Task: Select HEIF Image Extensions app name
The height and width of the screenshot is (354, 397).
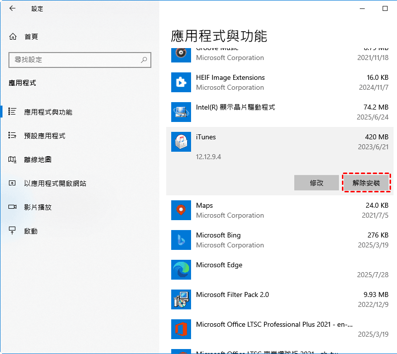Action: 230,77
